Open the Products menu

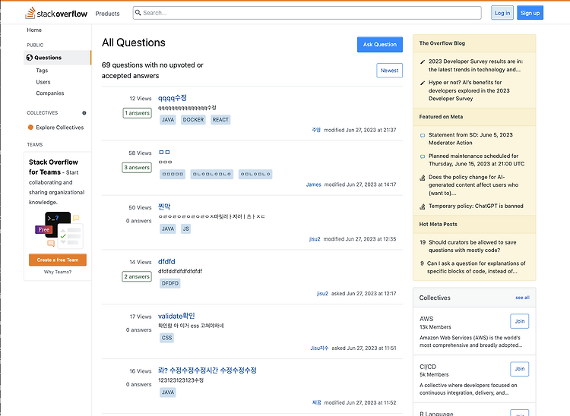coord(108,14)
